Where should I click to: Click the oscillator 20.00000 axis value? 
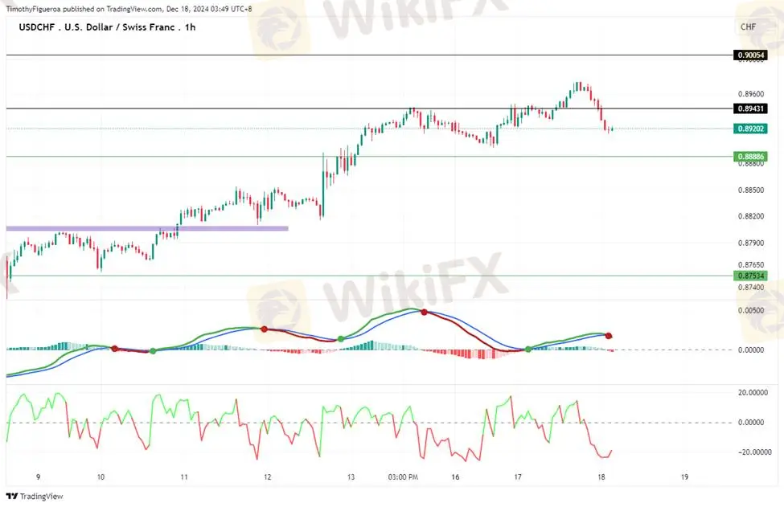pyautogui.click(x=753, y=393)
